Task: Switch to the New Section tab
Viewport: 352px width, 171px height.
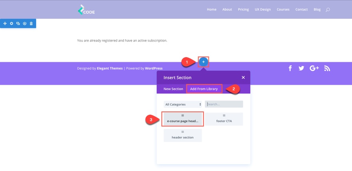Action: click(173, 89)
